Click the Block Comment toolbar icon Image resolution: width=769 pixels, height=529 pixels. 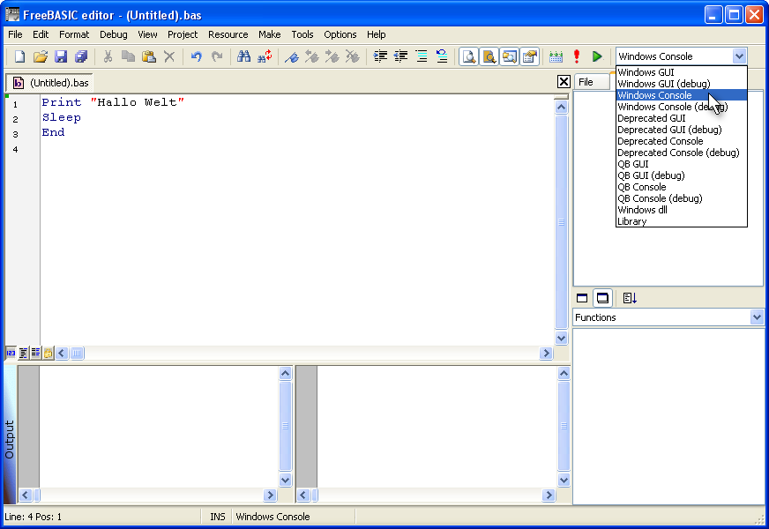point(422,56)
